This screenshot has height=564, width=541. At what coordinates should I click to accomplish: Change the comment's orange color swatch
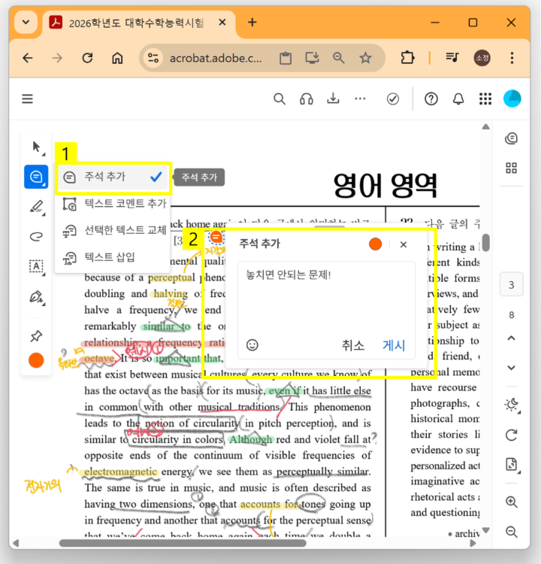pos(375,244)
